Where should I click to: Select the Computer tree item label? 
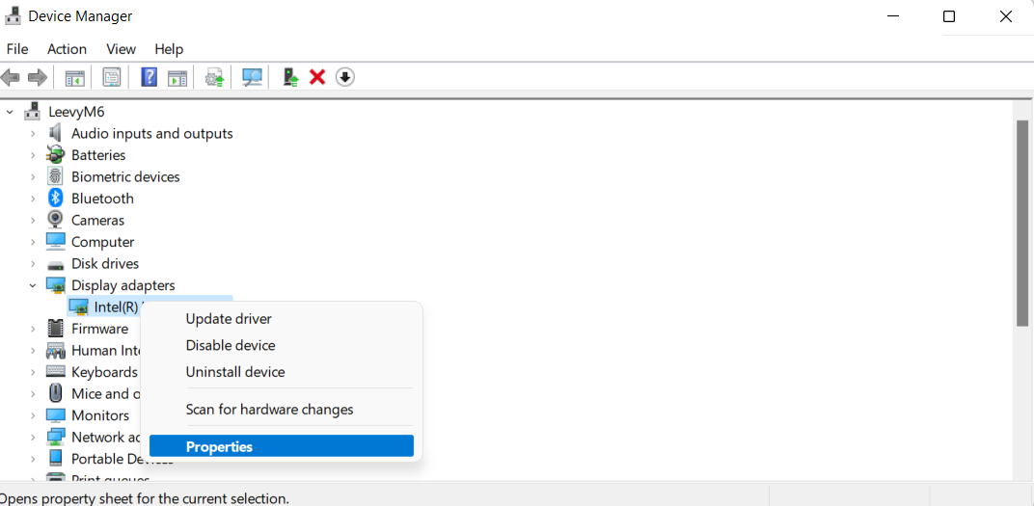click(102, 242)
